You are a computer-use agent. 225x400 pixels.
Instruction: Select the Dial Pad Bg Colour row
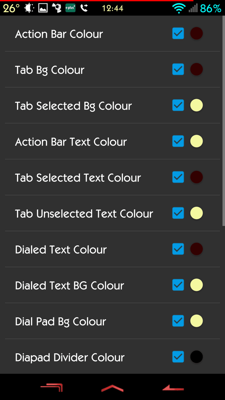click(x=113, y=321)
